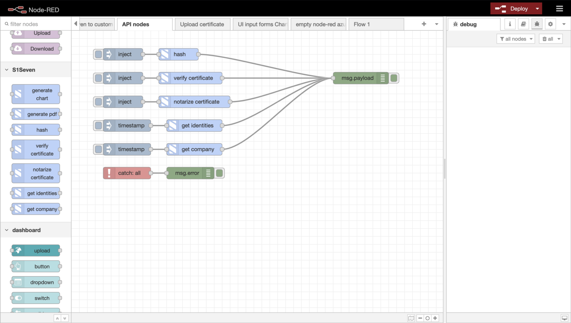The width and height of the screenshot is (571, 323).
Task: Collapse the S1Seven palette category
Action: pyautogui.click(x=7, y=70)
